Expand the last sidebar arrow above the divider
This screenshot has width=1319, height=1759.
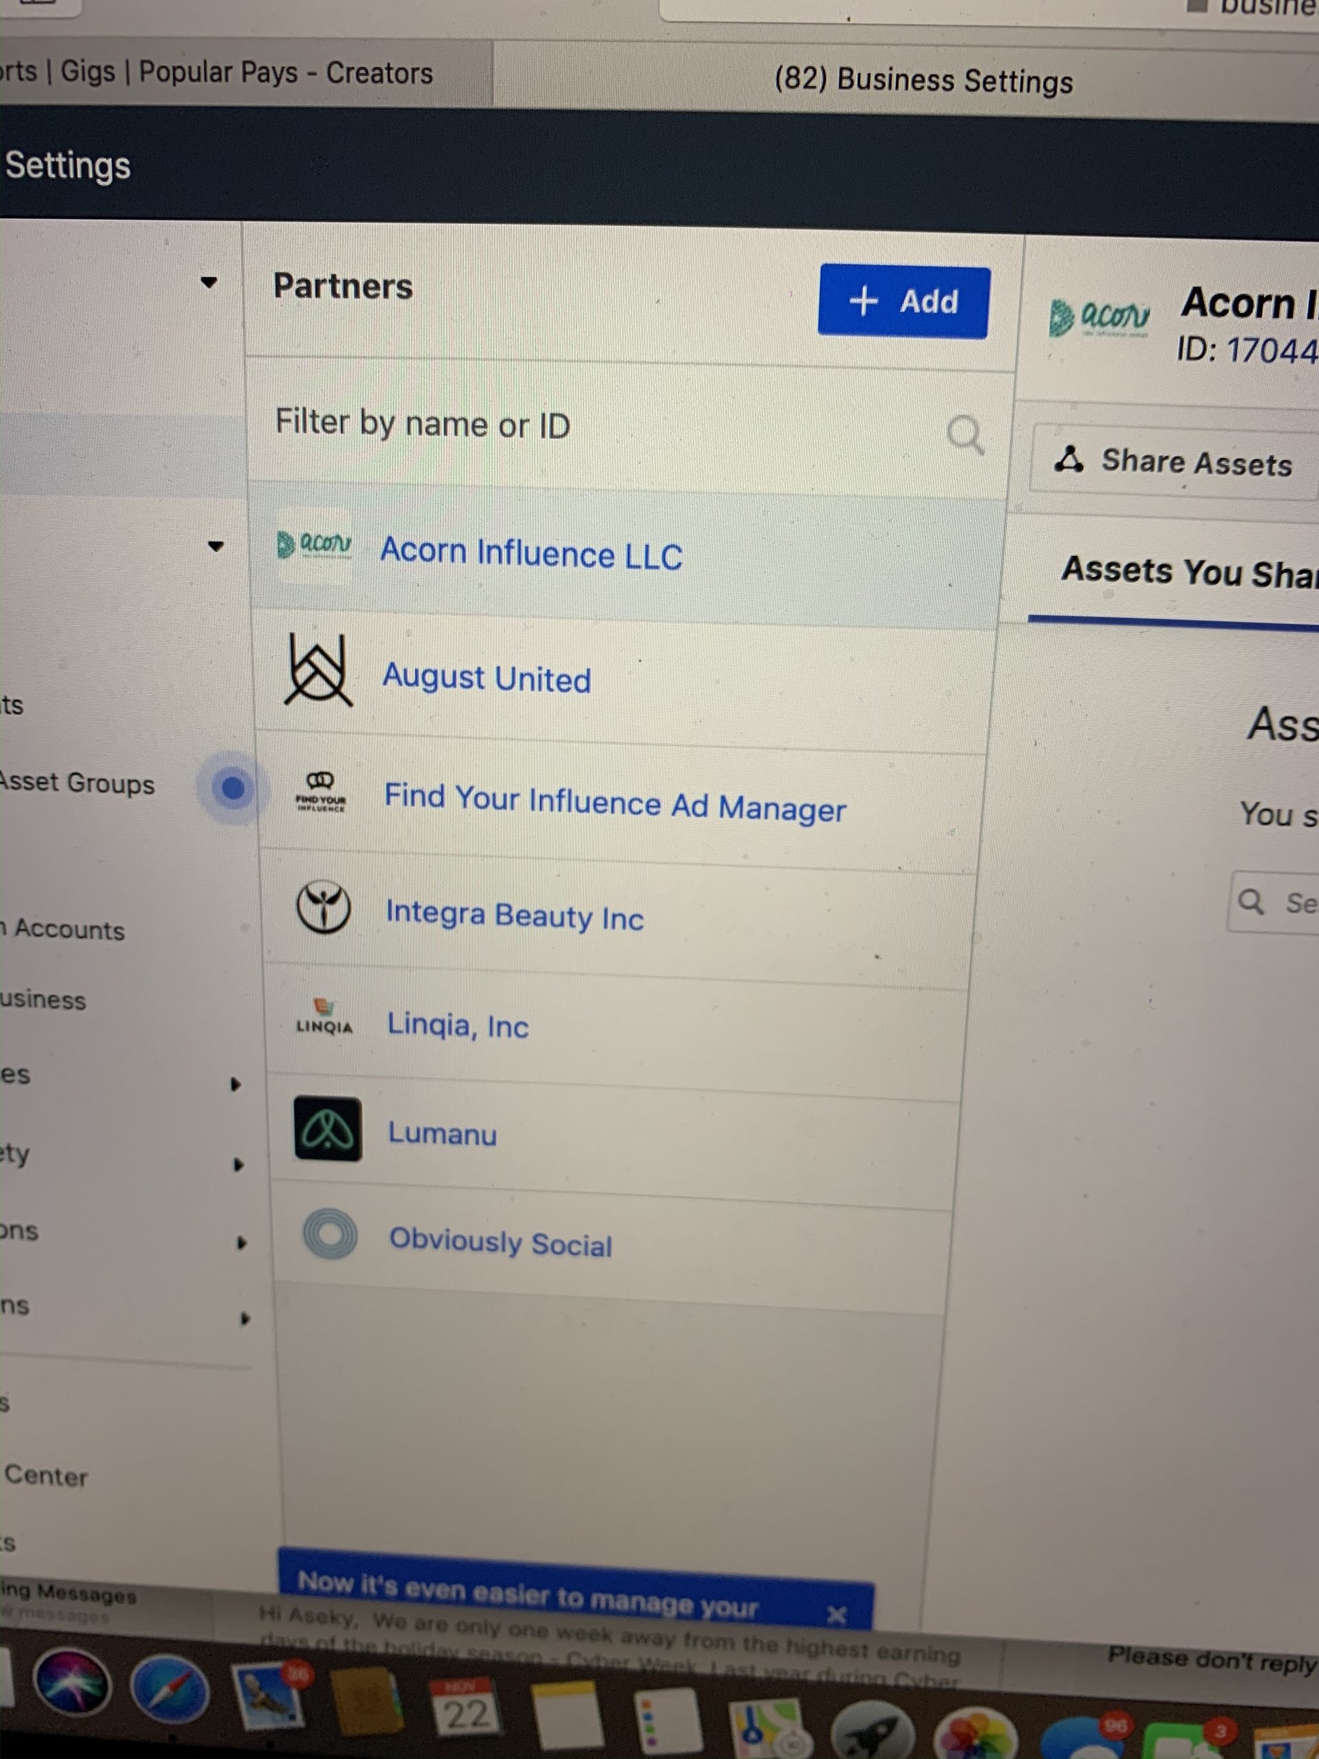[245, 1319]
